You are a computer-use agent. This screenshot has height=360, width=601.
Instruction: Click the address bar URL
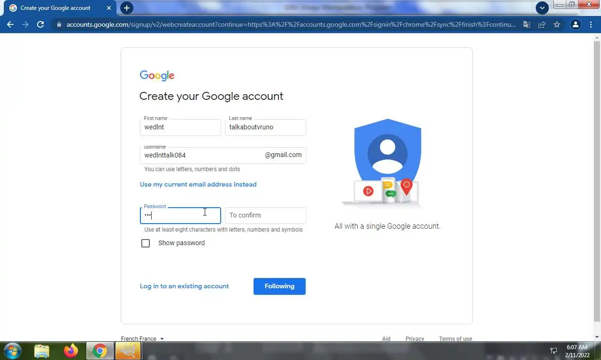[x=291, y=24]
